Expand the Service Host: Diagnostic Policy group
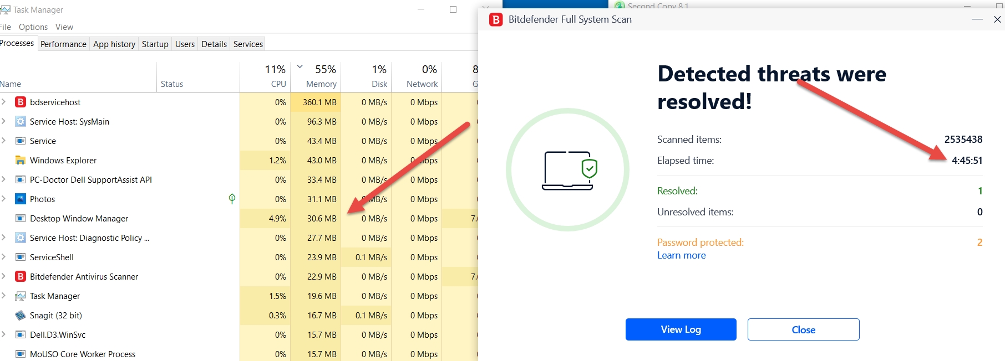Viewport: 1005px width, 361px height. coord(4,238)
